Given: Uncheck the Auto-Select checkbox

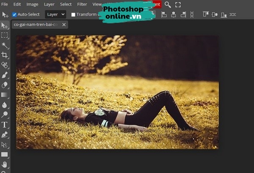Looking at the screenshot, I should click(14, 14).
